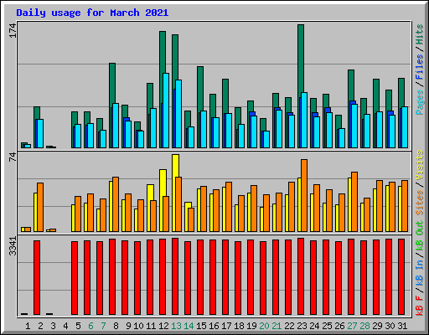
Task: Click the 'Sites' legend label
Action: click(419, 203)
